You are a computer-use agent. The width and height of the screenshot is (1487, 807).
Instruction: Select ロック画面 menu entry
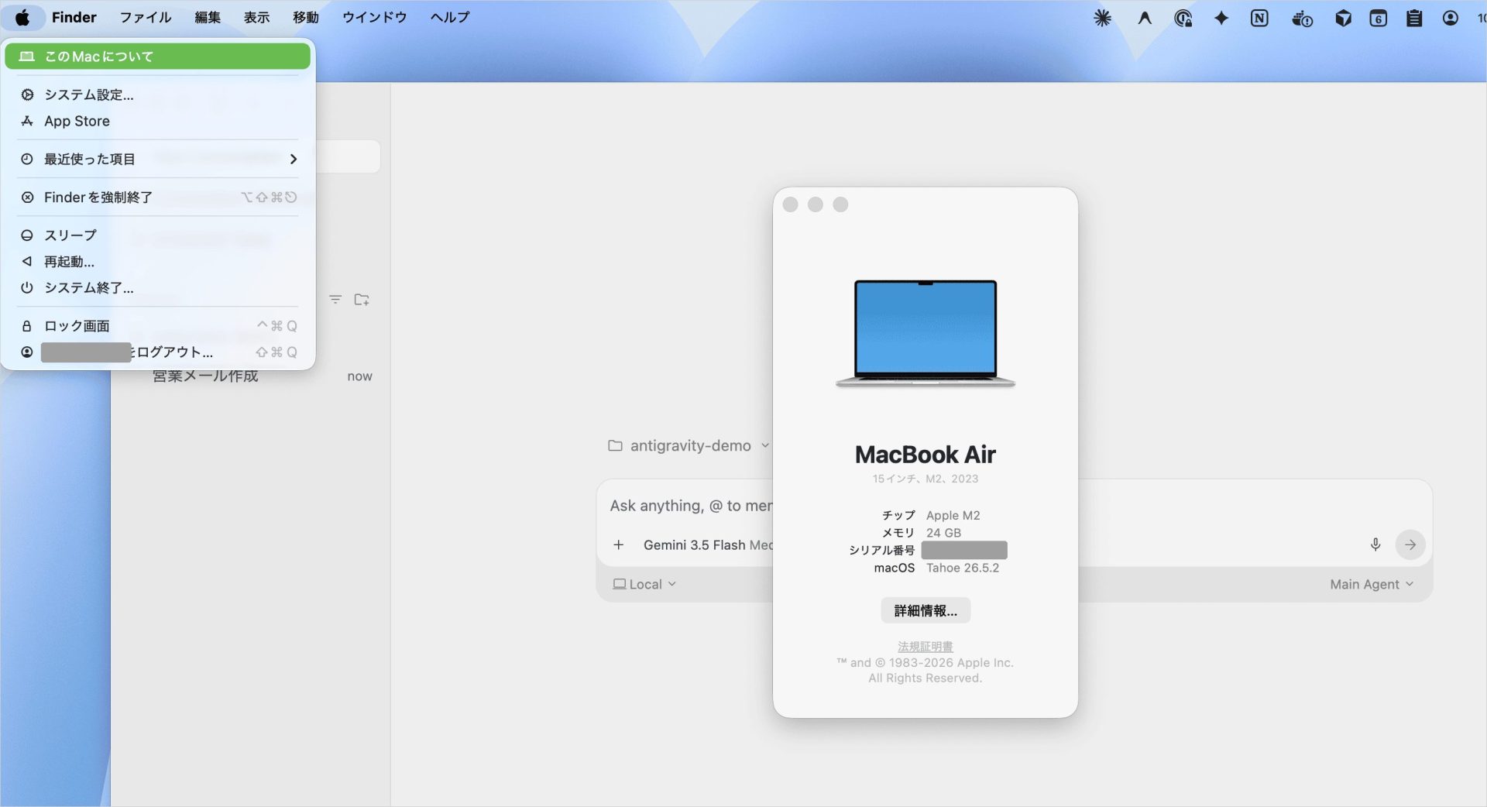coord(157,326)
